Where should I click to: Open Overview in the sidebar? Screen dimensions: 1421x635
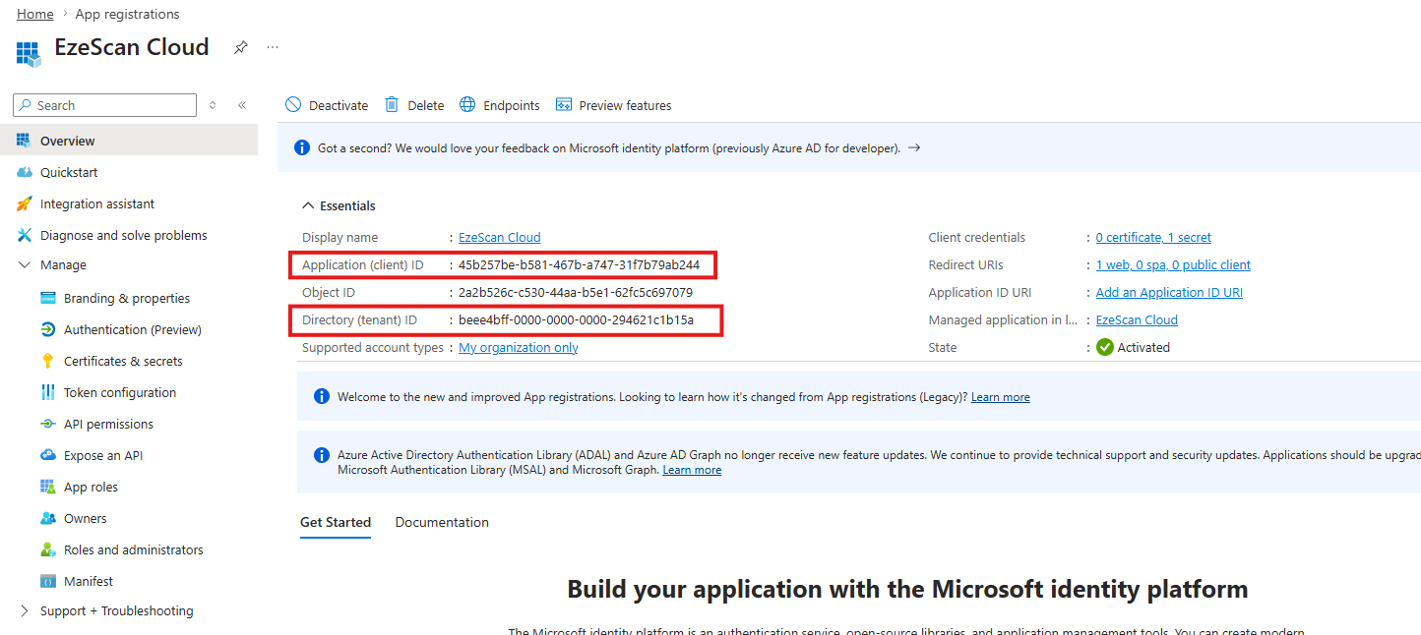pos(129,141)
